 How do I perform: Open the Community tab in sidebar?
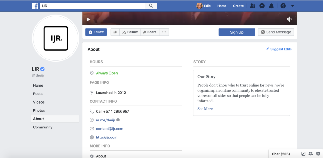coord(43,127)
